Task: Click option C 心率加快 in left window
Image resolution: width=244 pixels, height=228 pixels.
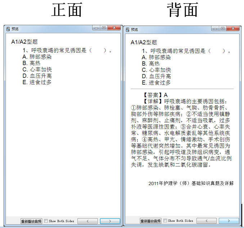Action: tap(37, 70)
